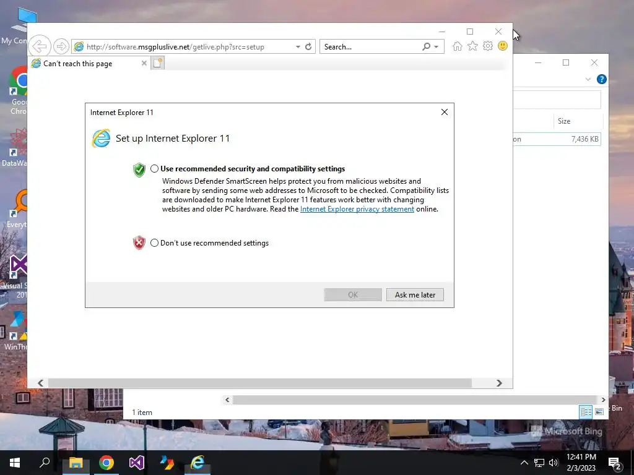Minimize the File Explorer window
The height and width of the screenshot is (475, 634).
click(538, 62)
